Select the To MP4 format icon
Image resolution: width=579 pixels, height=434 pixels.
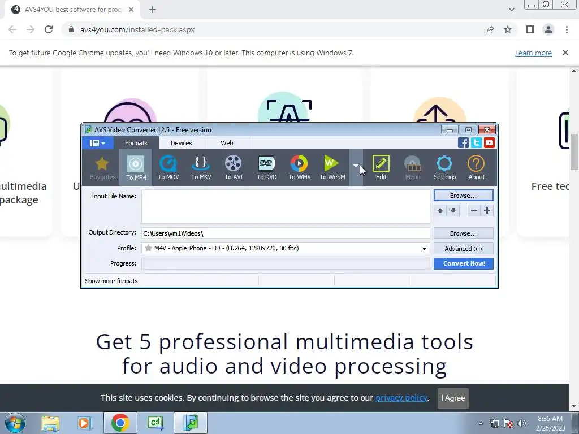click(136, 168)
